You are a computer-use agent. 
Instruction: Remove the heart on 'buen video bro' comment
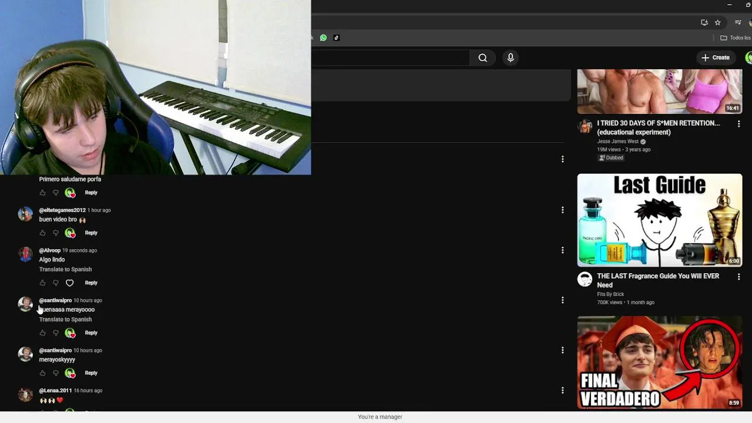point(70,233)
